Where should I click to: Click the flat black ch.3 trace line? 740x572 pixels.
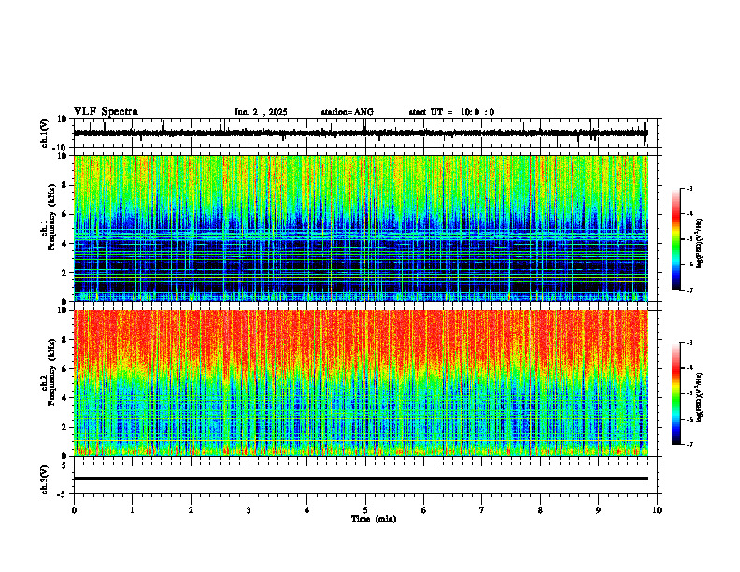tap(361, 479)
